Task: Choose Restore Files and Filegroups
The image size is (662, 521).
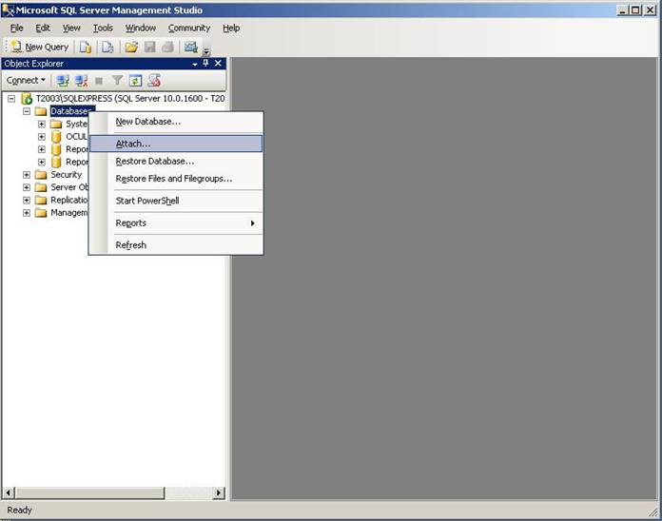Action: pos(176,179)
